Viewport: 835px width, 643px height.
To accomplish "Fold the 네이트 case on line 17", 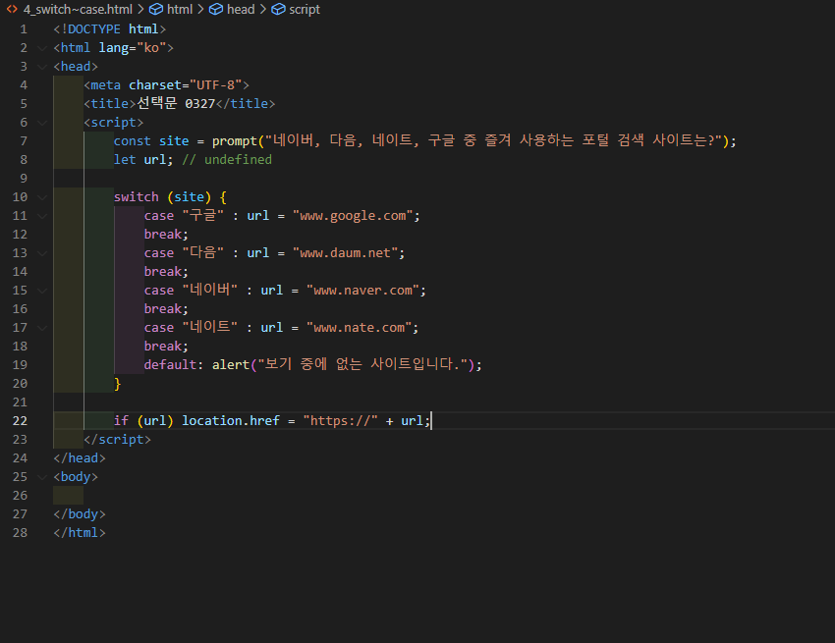I will point(42,327).
